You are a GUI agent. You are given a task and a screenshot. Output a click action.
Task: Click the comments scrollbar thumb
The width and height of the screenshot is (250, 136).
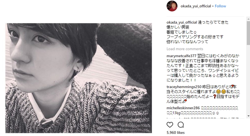click(x=248, y=33)
